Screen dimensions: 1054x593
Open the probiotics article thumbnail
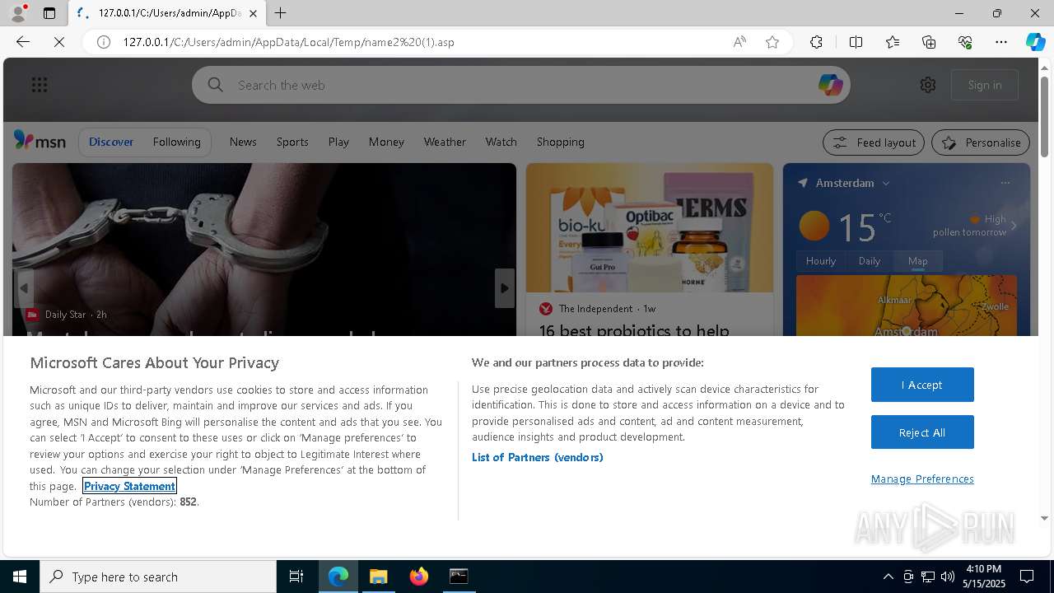650,227
